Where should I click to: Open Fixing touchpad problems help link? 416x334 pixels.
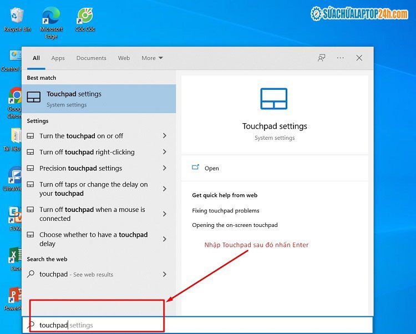pyautogui.click(x=226, y=211)
